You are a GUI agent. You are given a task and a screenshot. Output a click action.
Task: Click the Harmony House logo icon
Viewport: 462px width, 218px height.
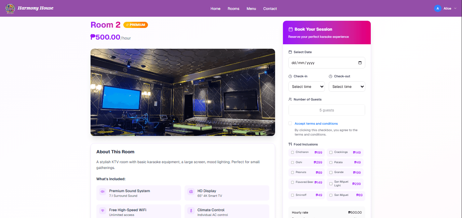click(x=10, y=9)
